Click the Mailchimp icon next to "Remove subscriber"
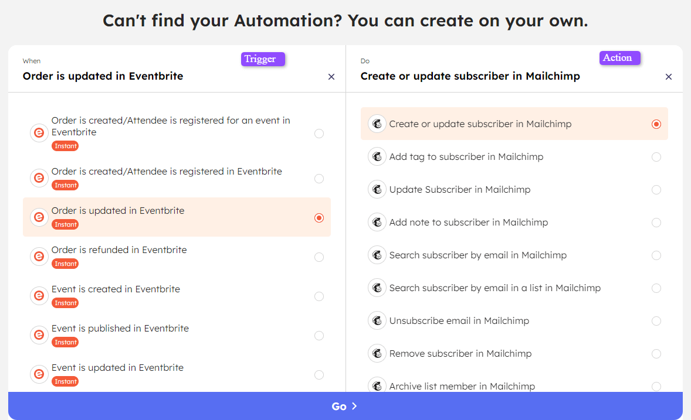The width and height of the screenshot is (691, 420). pos(377,353)
